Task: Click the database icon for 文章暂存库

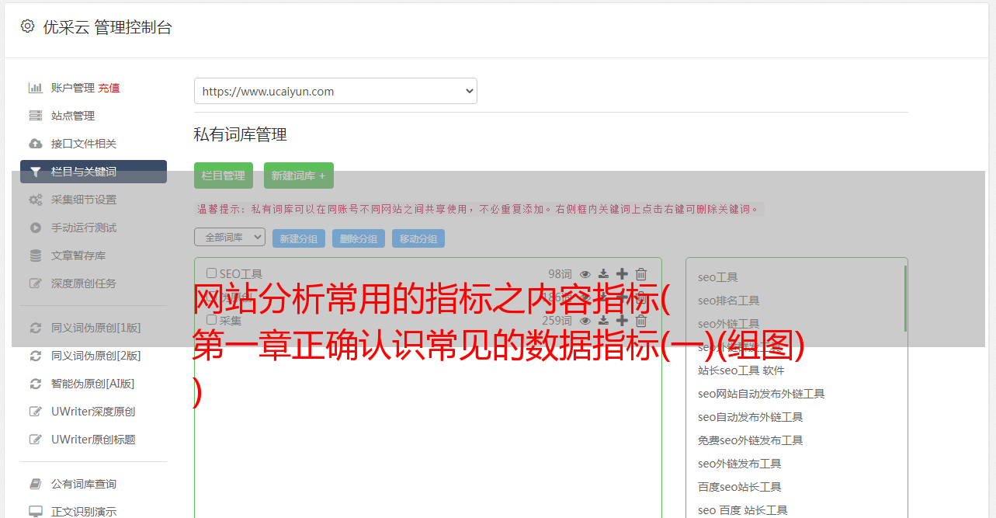Action: pyautogui.click(x=36, y=256)
